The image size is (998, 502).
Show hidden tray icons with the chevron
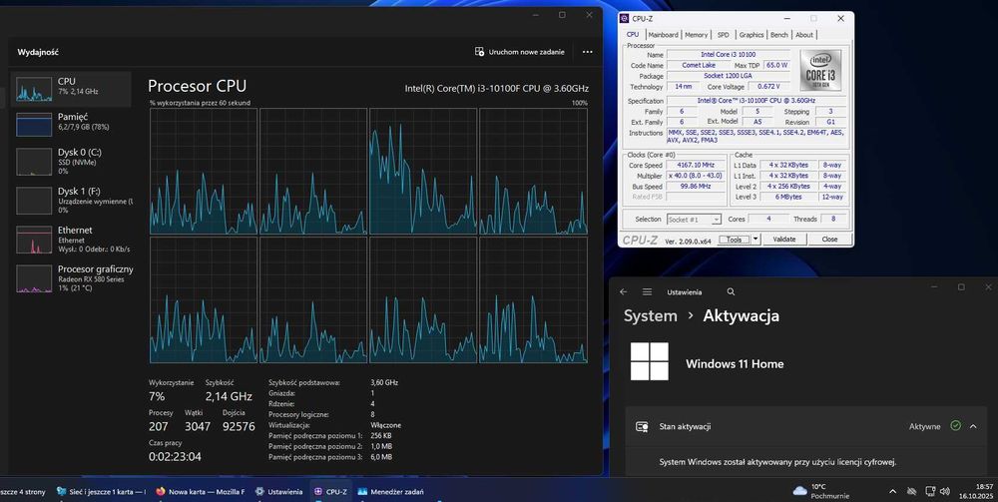tap(892, 491)
